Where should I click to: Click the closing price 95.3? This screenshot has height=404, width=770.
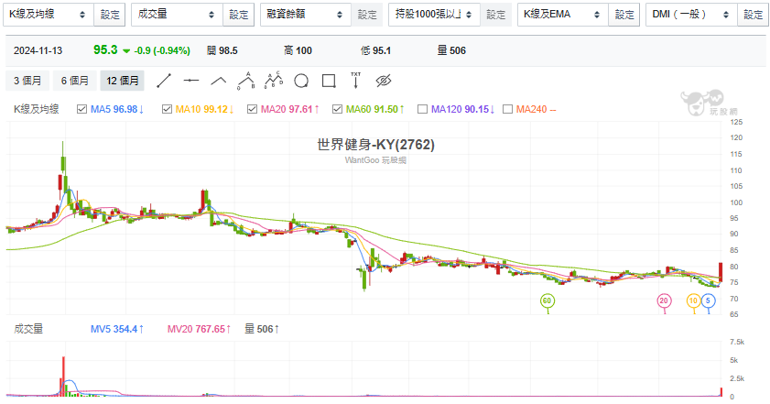tap(105, 50)
